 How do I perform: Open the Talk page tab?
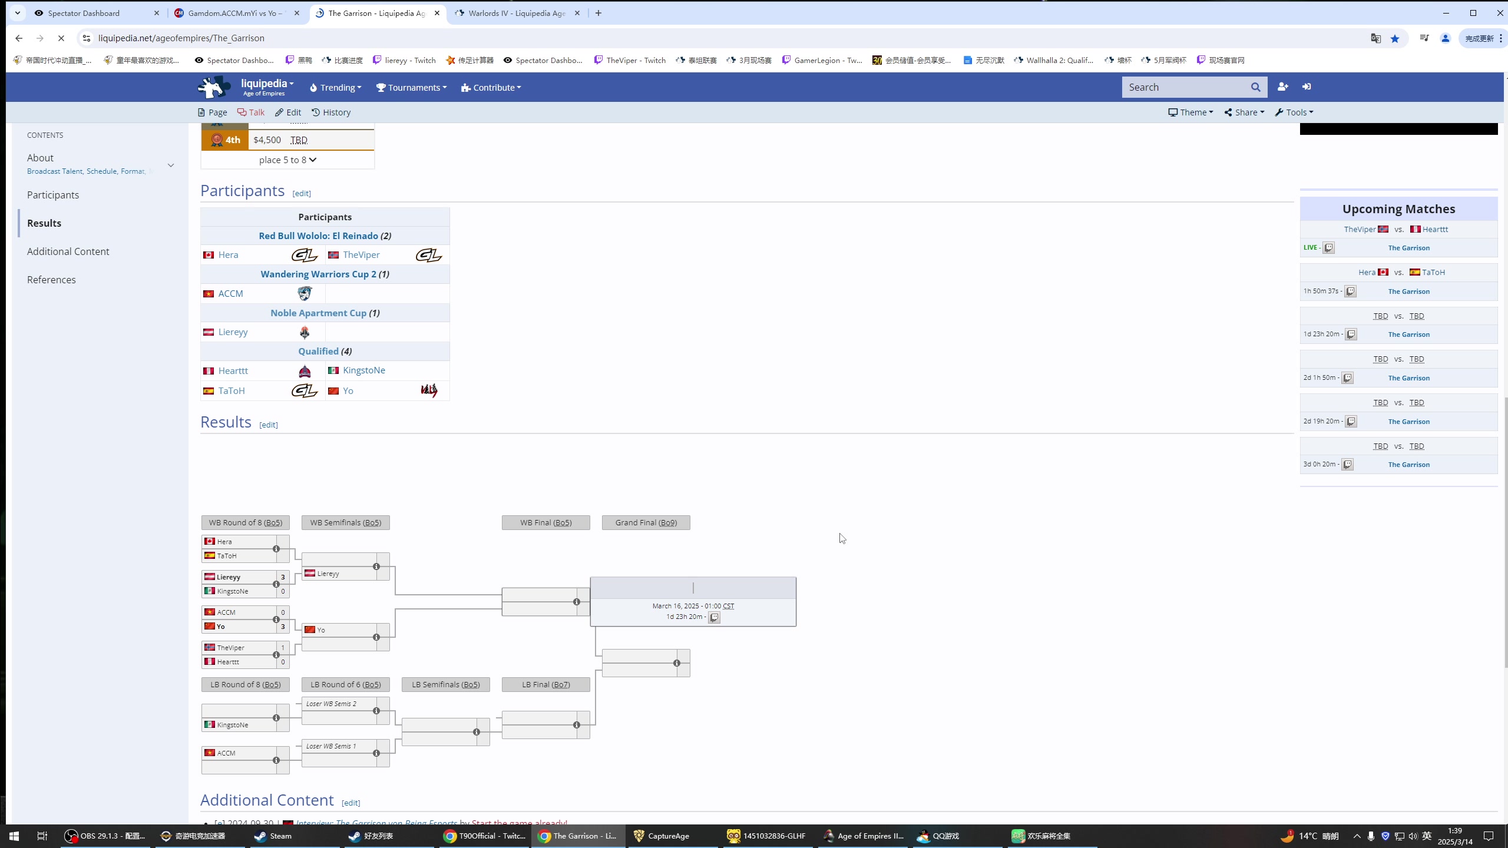251,112
